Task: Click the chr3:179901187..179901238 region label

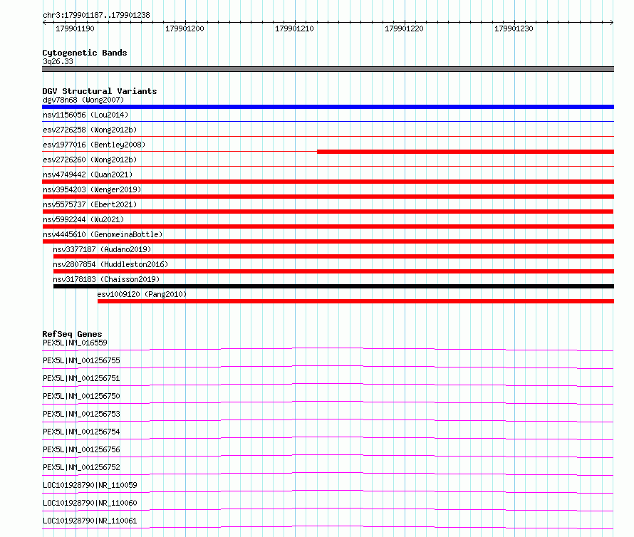Action: click(96, 15)
